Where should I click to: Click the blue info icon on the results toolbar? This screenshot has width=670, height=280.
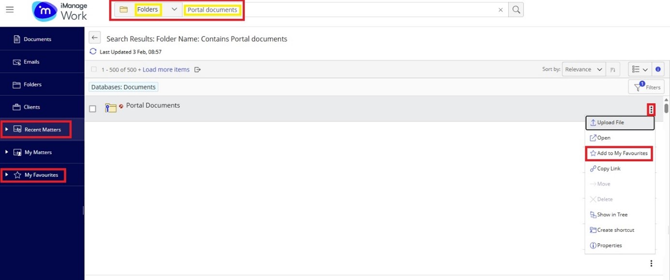click(x=658, y=69)
